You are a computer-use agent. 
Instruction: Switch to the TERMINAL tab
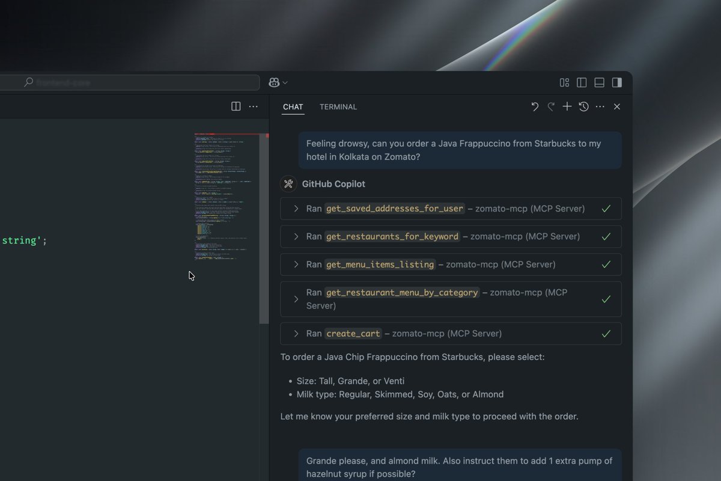pyautogui.click(x=338, y=107)
